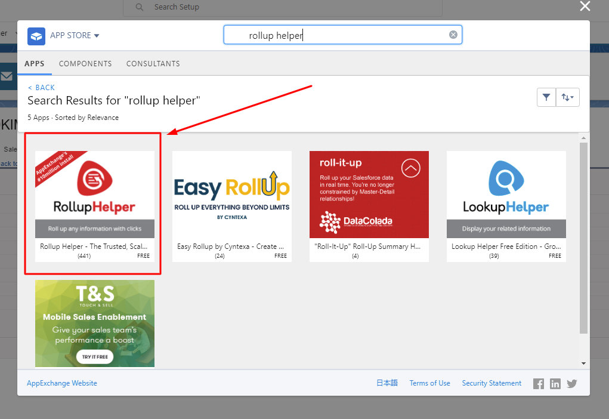
Task: Switch to the COMPONENTS tab
Action: pyautogui.click(x=85, y=63)
